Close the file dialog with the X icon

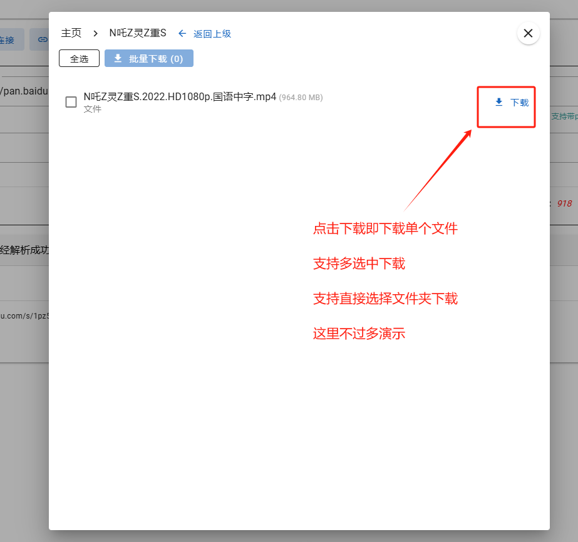(x=528, y=33)
